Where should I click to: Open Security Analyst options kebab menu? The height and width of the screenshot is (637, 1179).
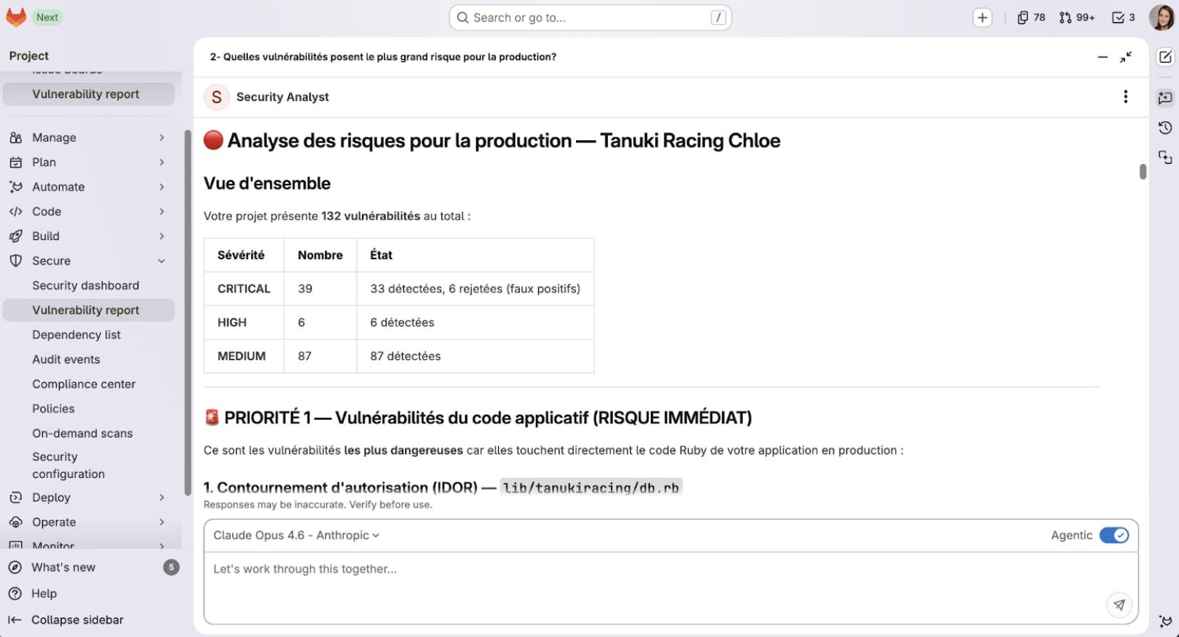pyautogui.click(x=1126, y=97)
